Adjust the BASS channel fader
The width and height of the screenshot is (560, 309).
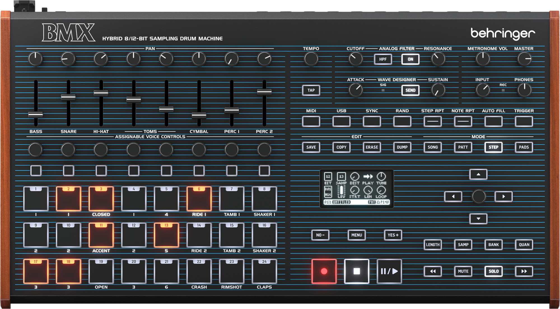[x=35, y=115]
